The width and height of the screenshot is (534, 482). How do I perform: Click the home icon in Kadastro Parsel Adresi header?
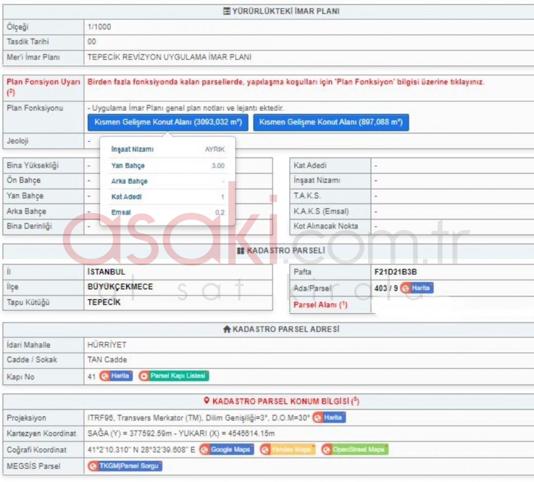tap(227, 329)
